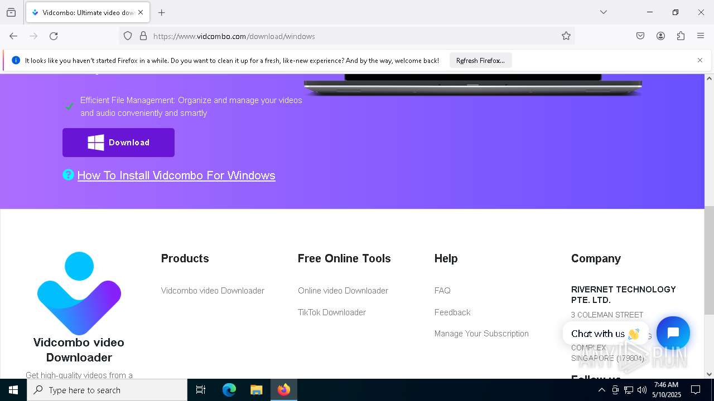Open volume control tray icon
The image size is (714, 401).
coord(642,390)
